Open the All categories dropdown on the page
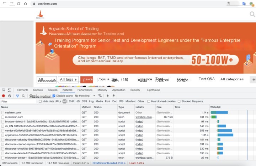Screen dimensions: 256x166 [x=47, y=80]
